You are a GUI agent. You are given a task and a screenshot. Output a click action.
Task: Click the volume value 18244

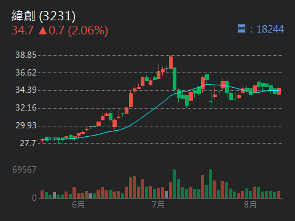270,29
